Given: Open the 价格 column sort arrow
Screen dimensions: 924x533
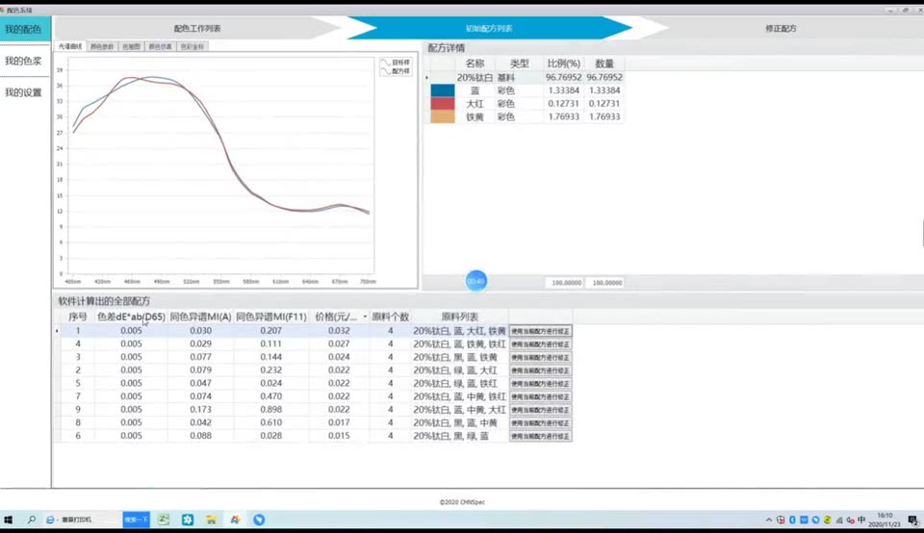Looking at the screenshot, I should point(365,317).
